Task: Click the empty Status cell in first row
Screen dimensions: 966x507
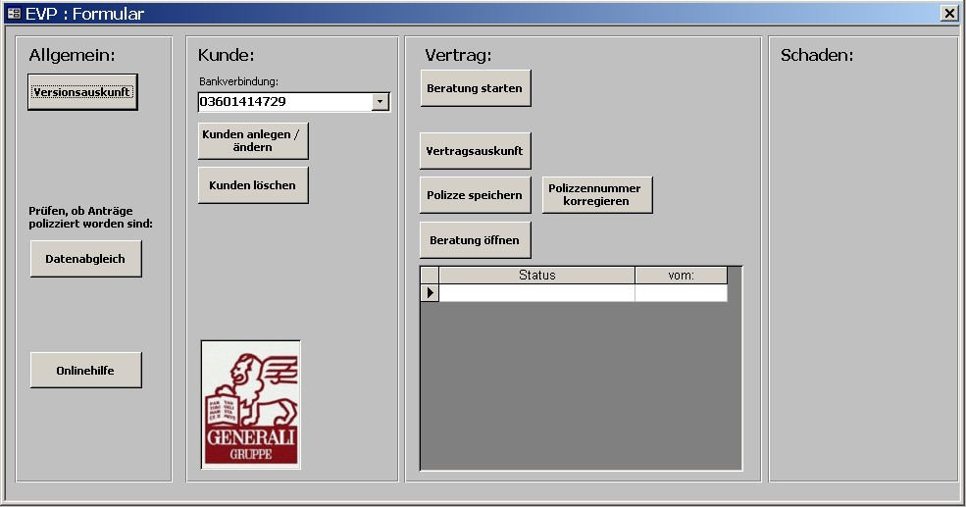Action: (536, 293)
